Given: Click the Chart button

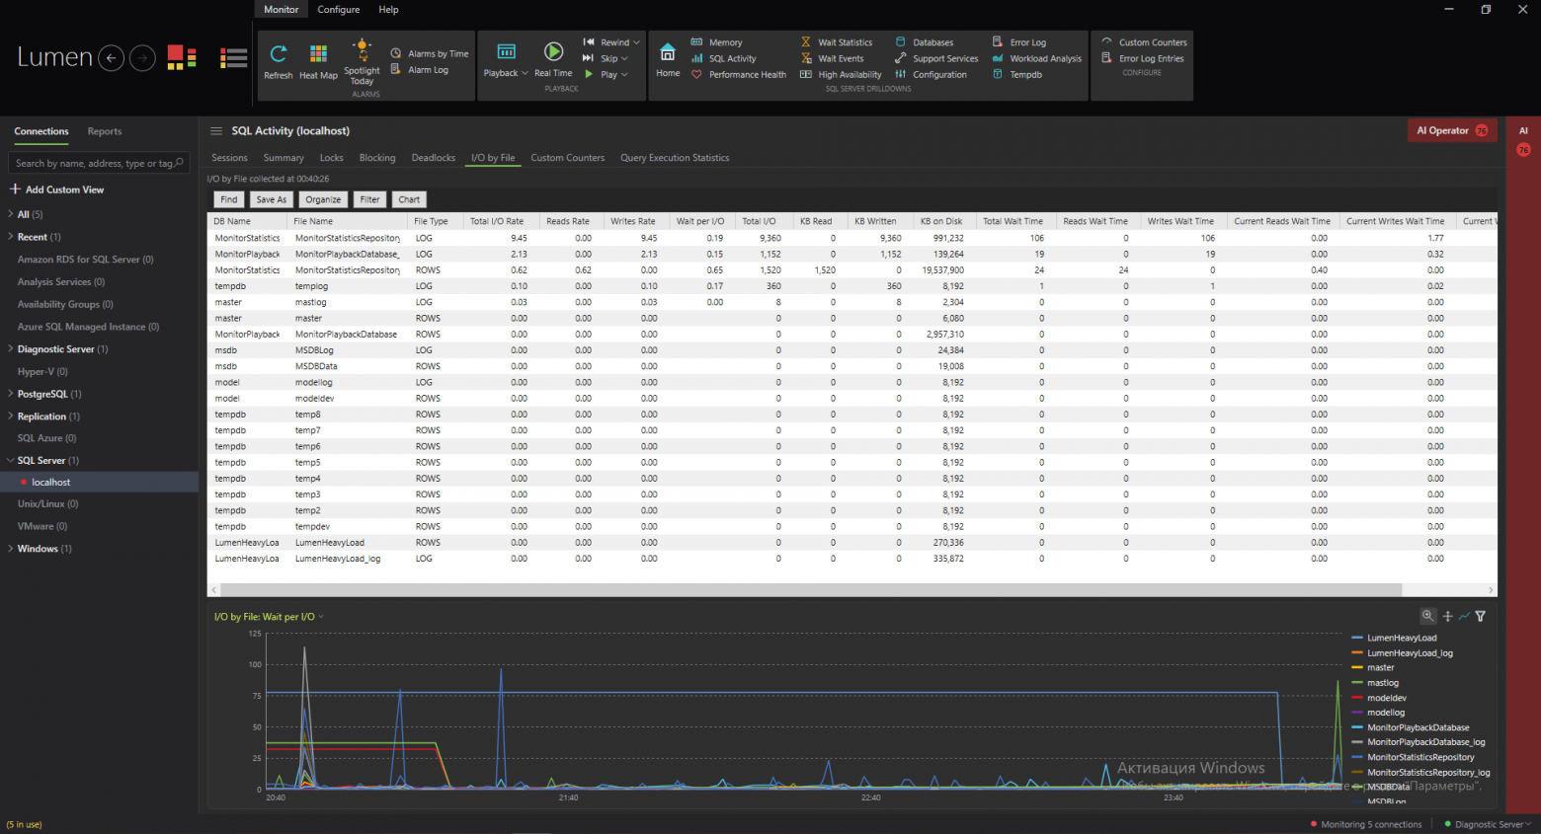Looking at the screenshot, I should click(409, 199).
